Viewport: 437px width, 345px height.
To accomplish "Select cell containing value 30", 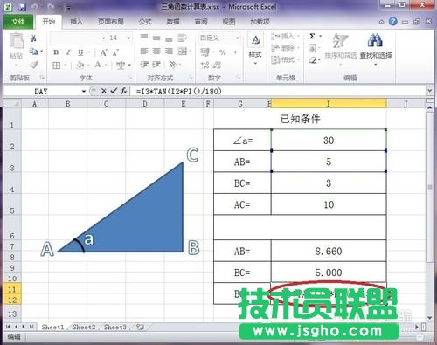I will tap(329, 141).
